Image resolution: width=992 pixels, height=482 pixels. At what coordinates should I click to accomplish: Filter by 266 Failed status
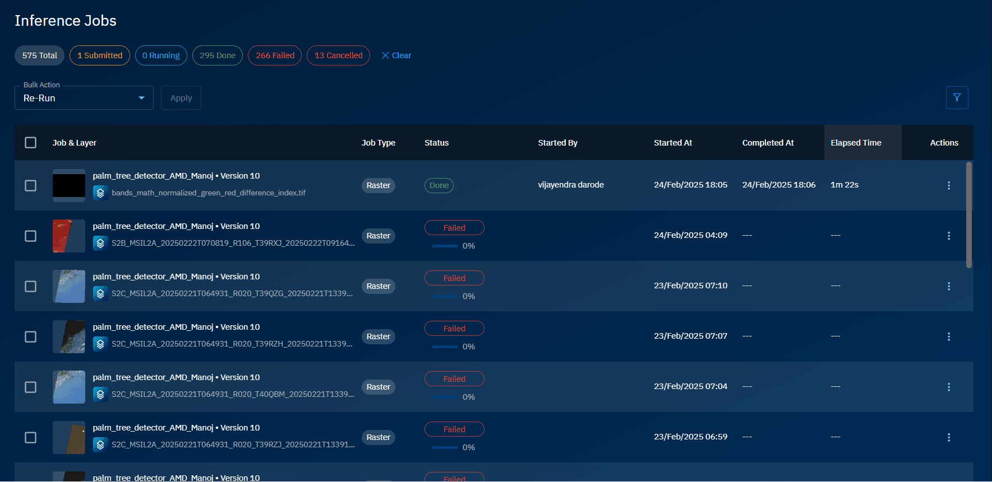[x=275, y=55]
